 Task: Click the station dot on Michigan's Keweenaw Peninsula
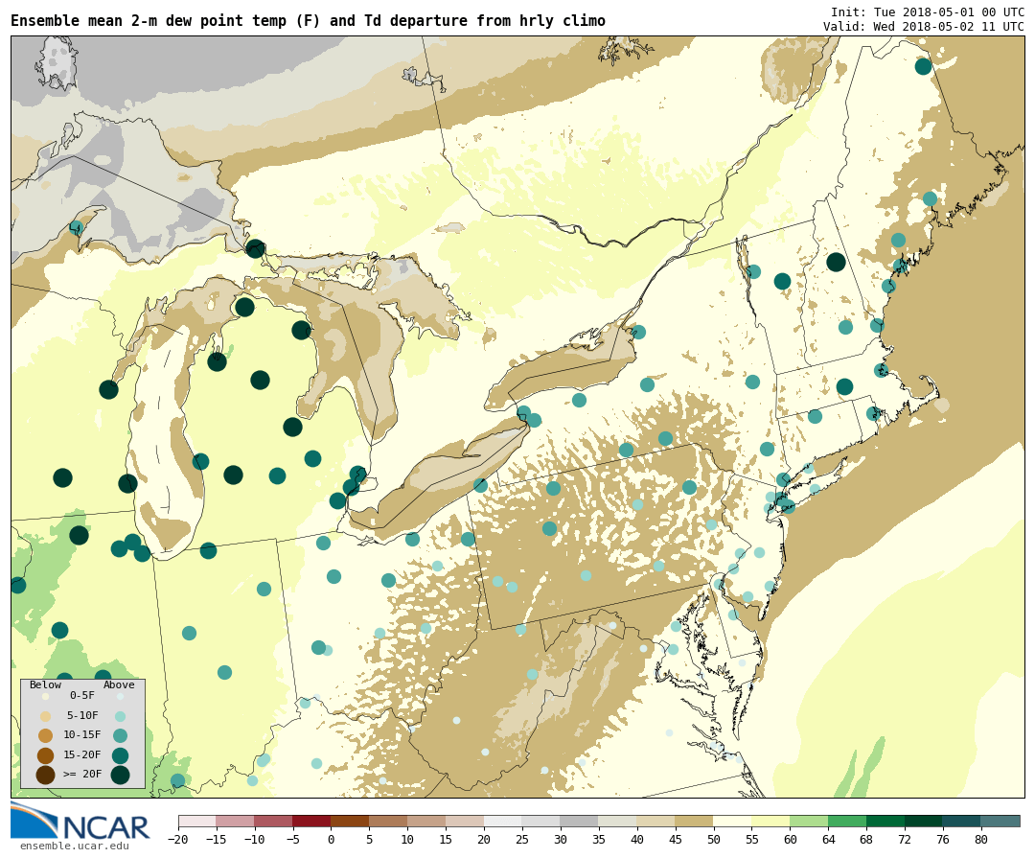(76, 228)
